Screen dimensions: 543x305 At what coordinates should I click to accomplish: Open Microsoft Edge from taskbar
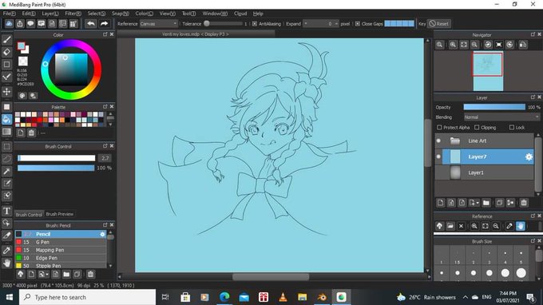(x=224, y=297)
